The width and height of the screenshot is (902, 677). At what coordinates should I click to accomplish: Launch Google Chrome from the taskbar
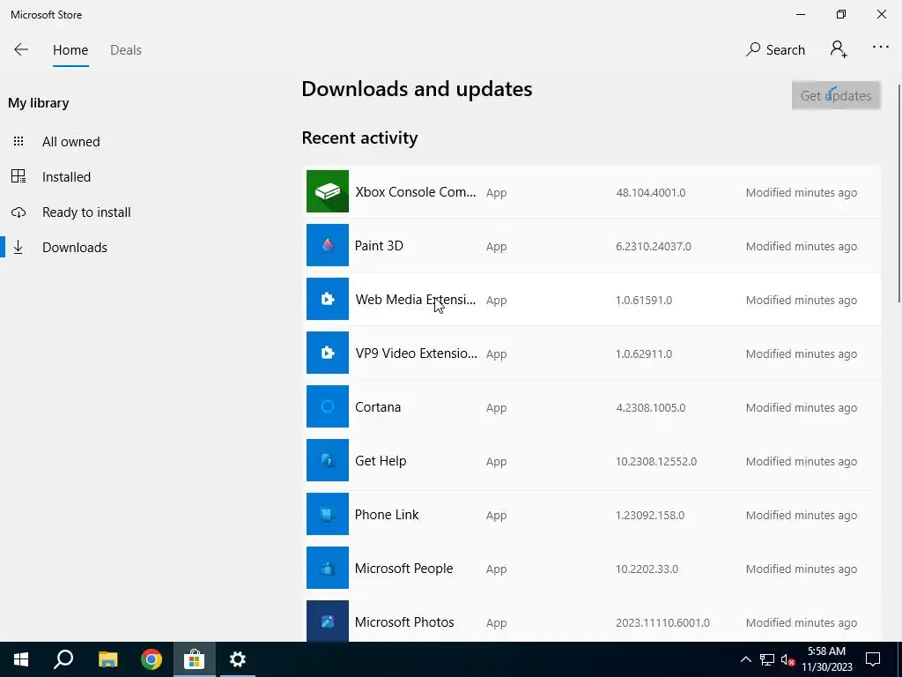pos(152,659)
